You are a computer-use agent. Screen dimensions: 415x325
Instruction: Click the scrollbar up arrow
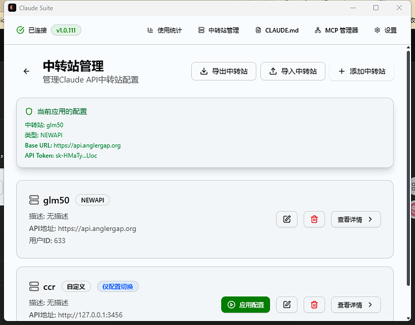point(408,47)
